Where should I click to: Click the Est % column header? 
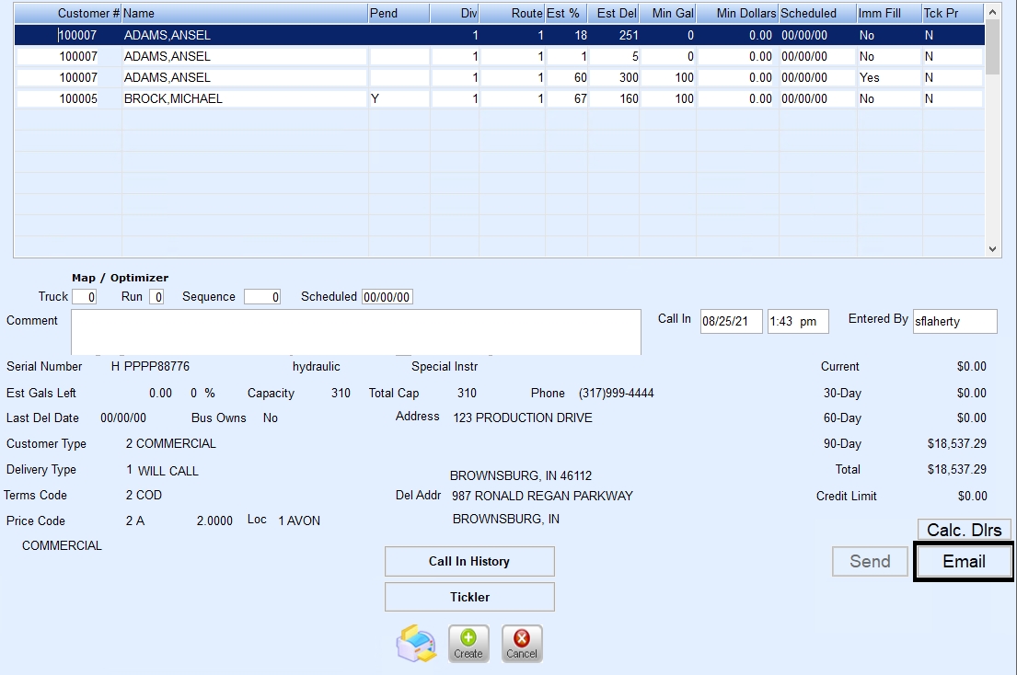pyautogui.click(x=566, y=13)
